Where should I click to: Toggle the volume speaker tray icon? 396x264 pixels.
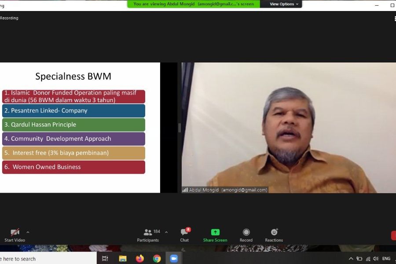[x=376, y=258]
